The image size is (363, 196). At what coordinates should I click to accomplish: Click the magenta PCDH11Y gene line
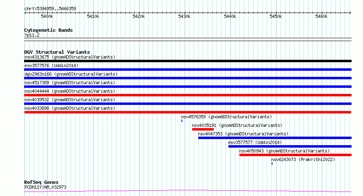point(188,191)
